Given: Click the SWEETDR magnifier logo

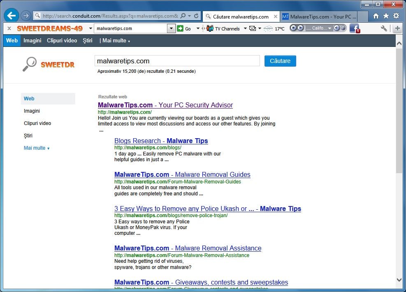Looking at the screenshot, I should pyautogui.click(x=49, y=64).
